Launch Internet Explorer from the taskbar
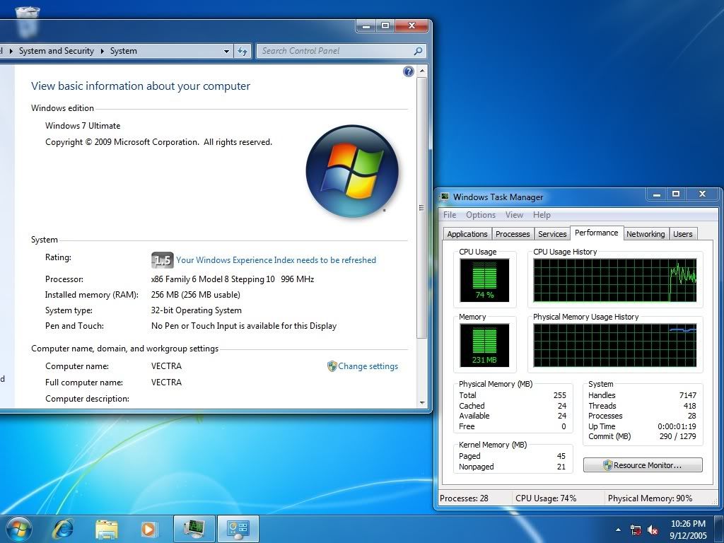Image resolution: width=724 pixels, height=543 pixels. (x=63, y=528)
